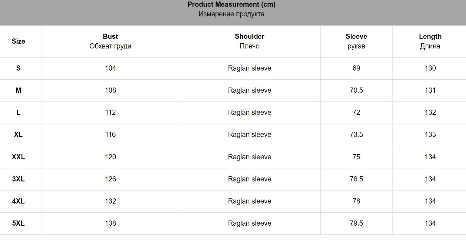Select length value 130
This screenshot has height=242, width=466.
[430, 68]
